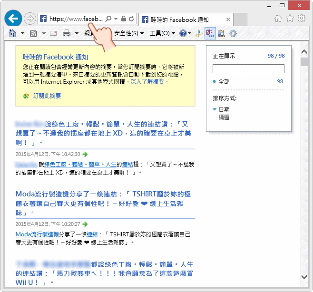Click green arrow beside 10:20:27 timestamp
The width and height of the screenshot is (313, 292).
tap(85, 224)
